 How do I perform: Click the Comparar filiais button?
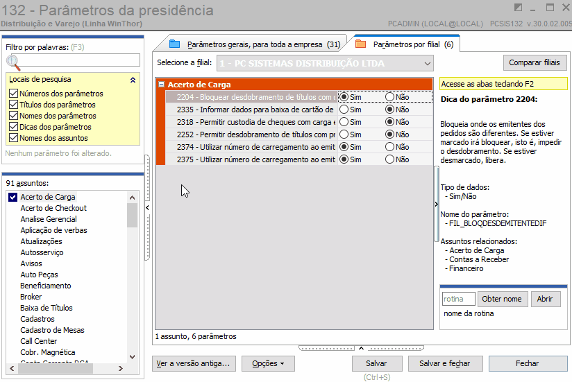coord(535,62)
